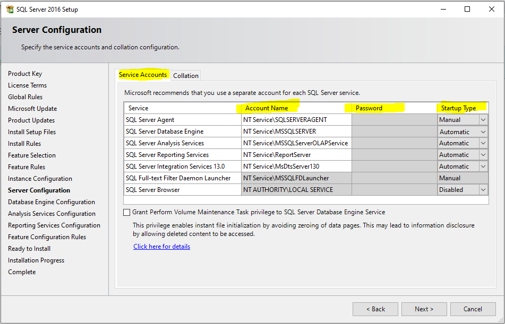The image size is (505, 324).
Task: Select the Microsoft Update step in sidebar
Action: click(32, 109)
